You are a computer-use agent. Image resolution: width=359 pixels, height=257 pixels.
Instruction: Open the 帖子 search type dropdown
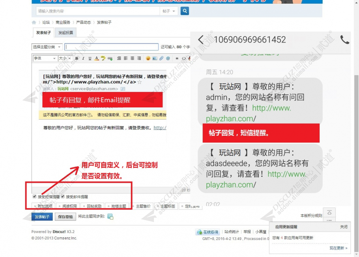click(169, 11)
